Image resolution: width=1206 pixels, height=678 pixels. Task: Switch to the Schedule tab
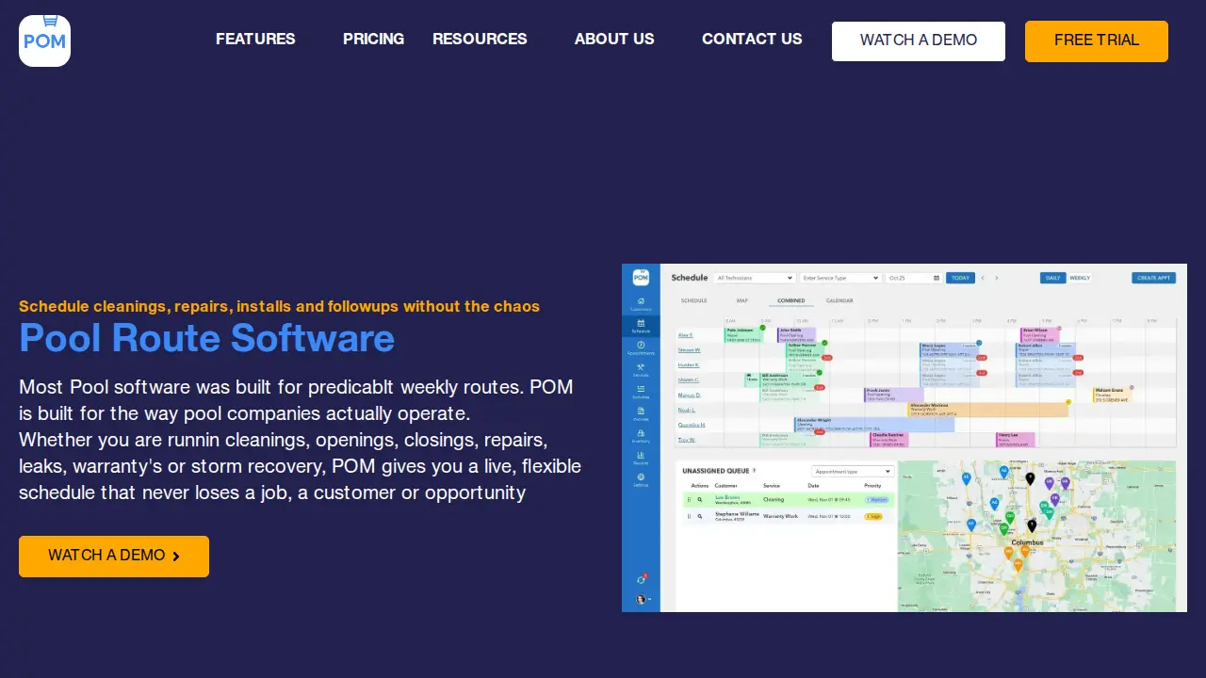click(x=693, y=300)
